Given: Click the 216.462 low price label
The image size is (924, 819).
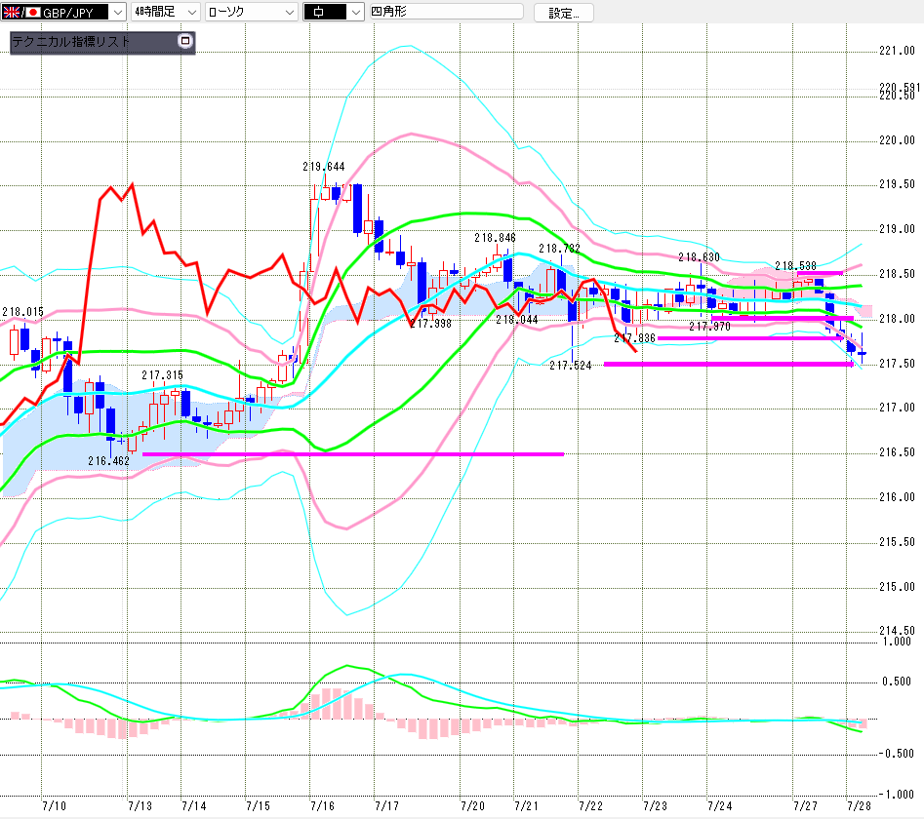Looking at the screenshot, I should [108, 461].
